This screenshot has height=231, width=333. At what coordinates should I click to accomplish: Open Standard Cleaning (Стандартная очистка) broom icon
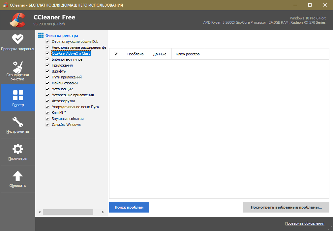pos(17,67)
